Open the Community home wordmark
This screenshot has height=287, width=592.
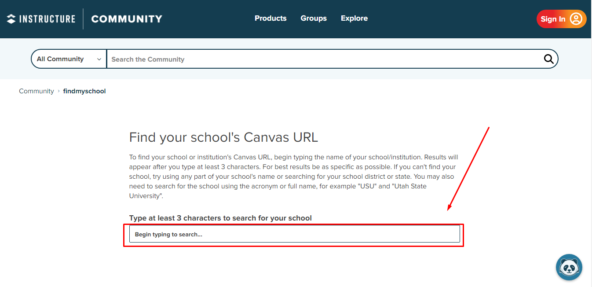point(127,19)
